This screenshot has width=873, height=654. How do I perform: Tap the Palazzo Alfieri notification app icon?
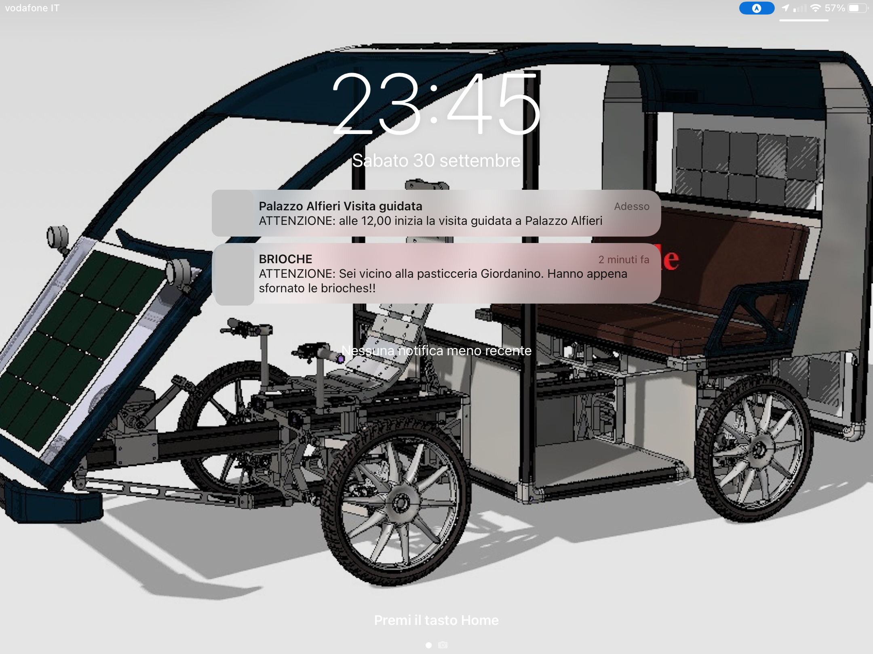[233, 213]
